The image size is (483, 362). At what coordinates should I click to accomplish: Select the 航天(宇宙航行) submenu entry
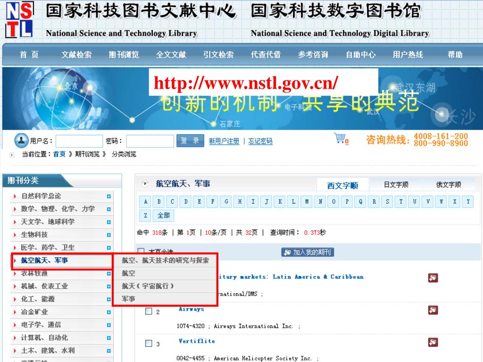(x=166, y=286)
